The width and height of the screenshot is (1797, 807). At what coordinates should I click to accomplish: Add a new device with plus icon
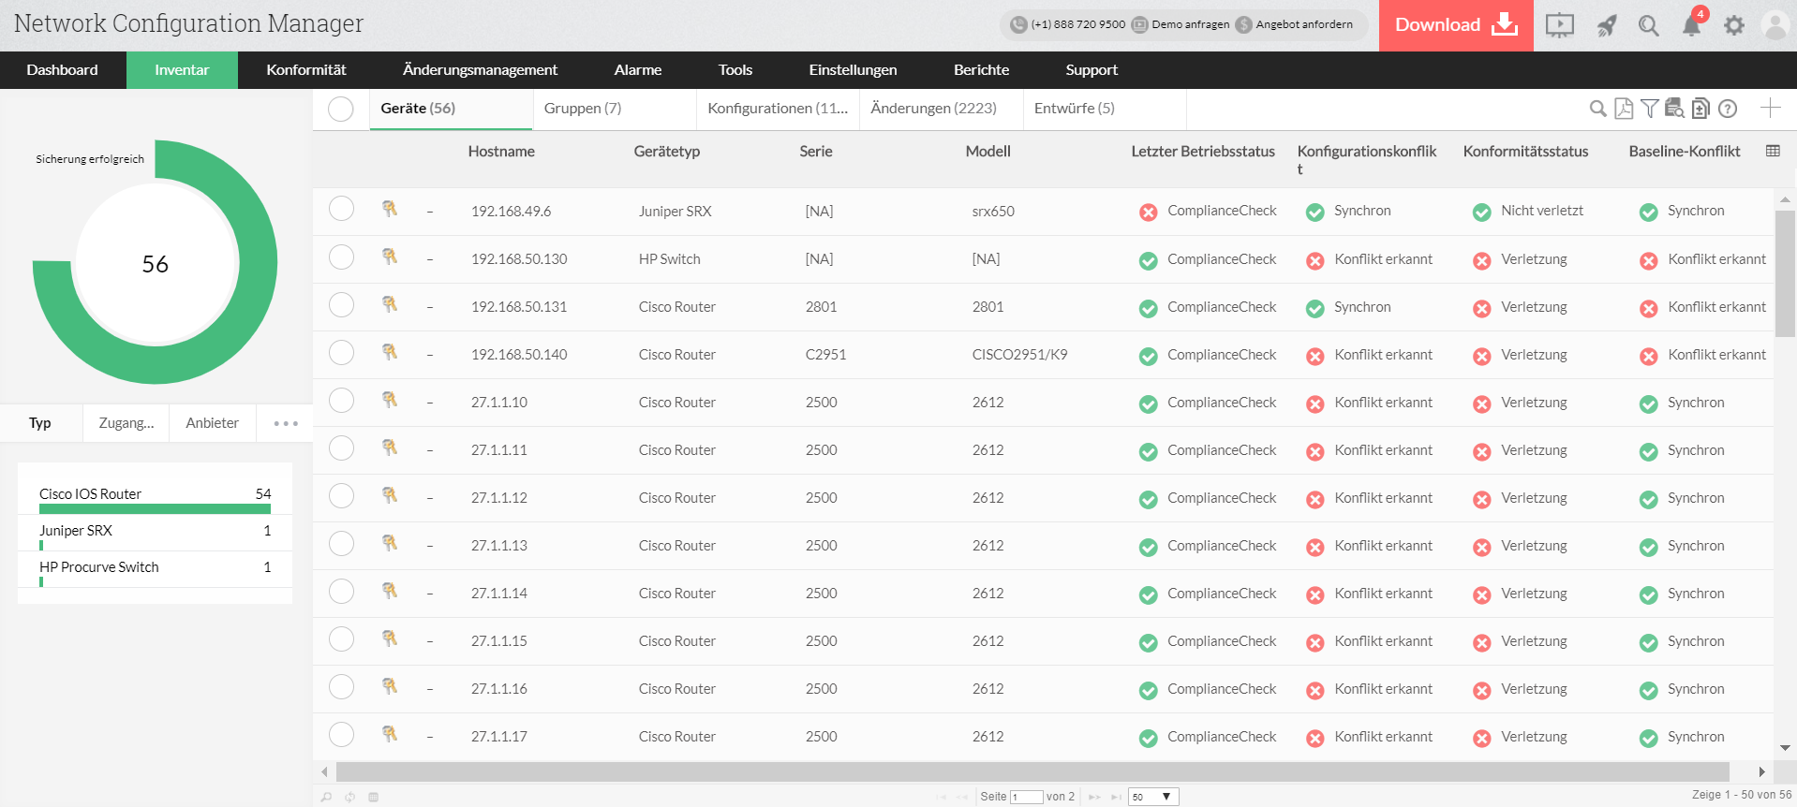tap(1770, 108)
